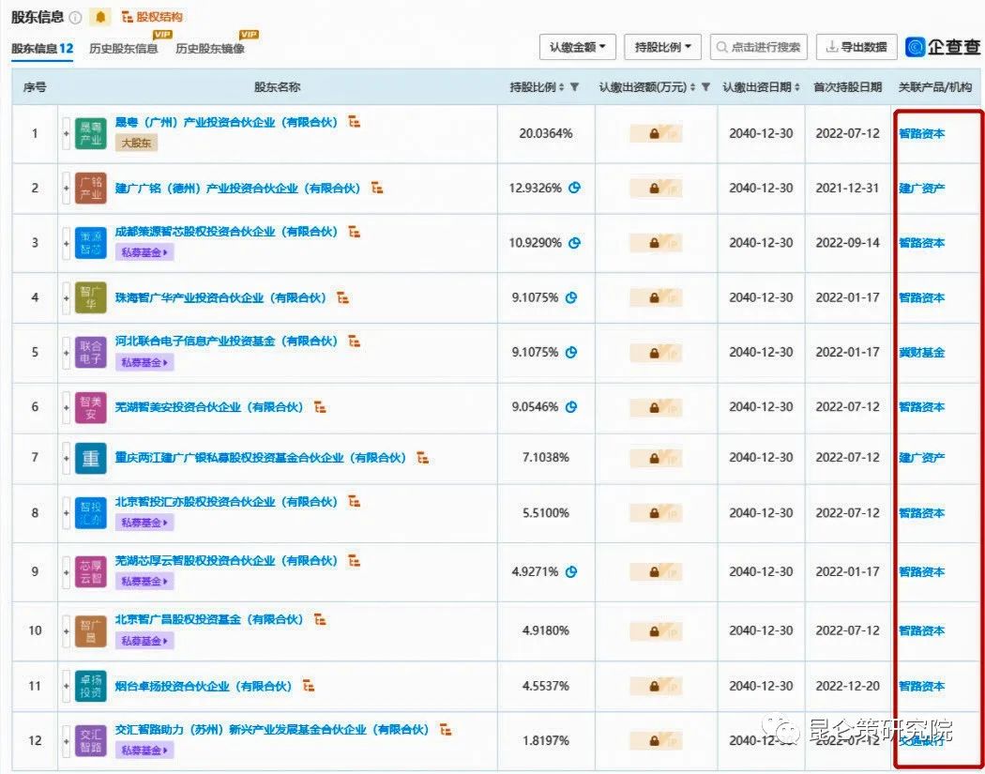Expand row 1 晟粤产业 with plus button

point(66,133)
